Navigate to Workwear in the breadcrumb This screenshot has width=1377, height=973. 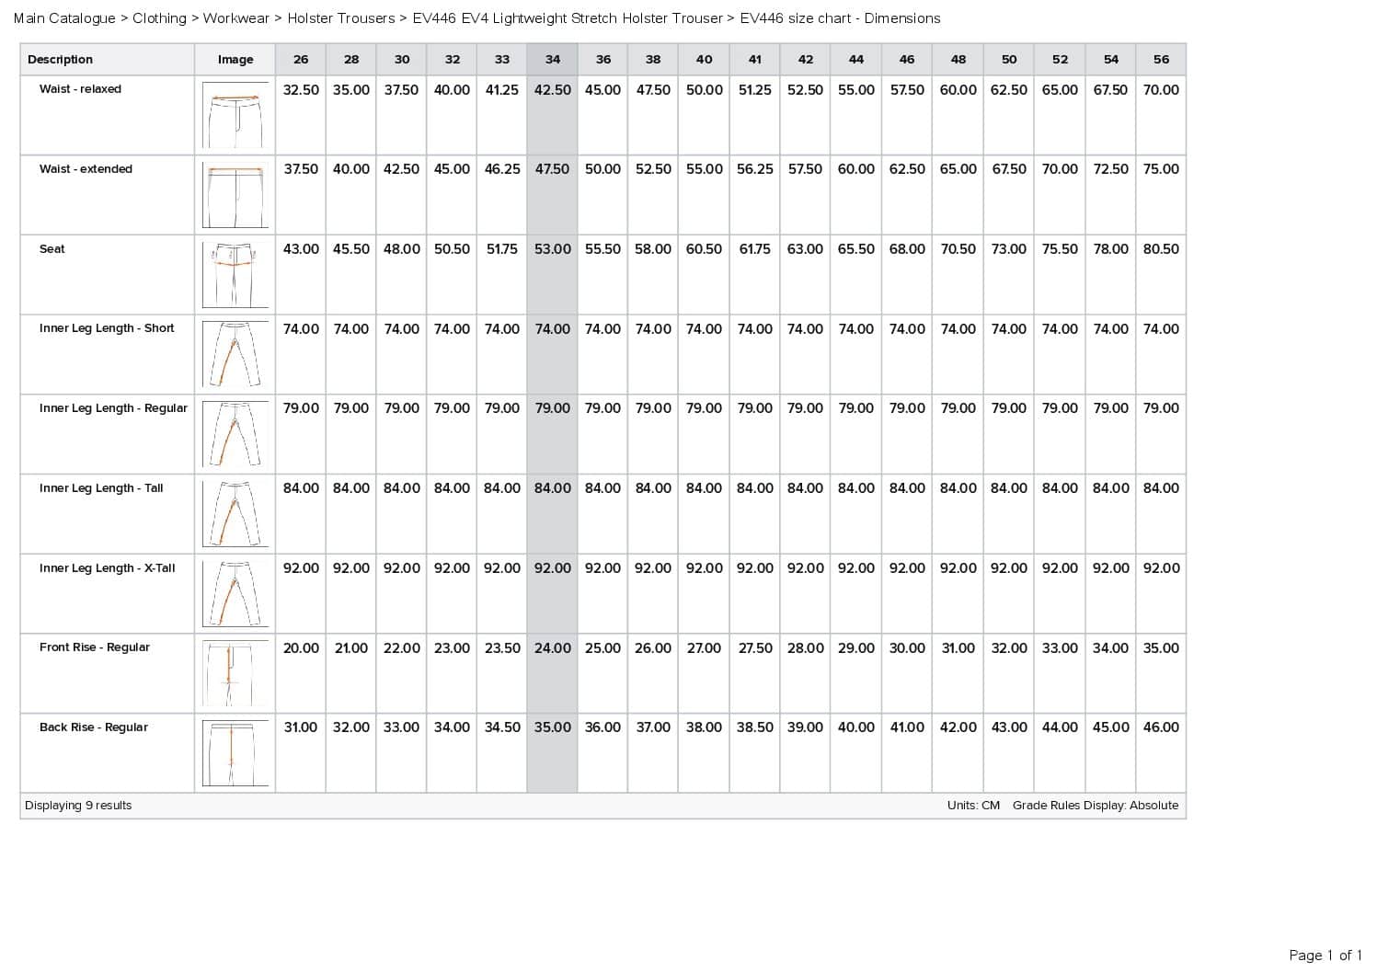tap(236, 18)
